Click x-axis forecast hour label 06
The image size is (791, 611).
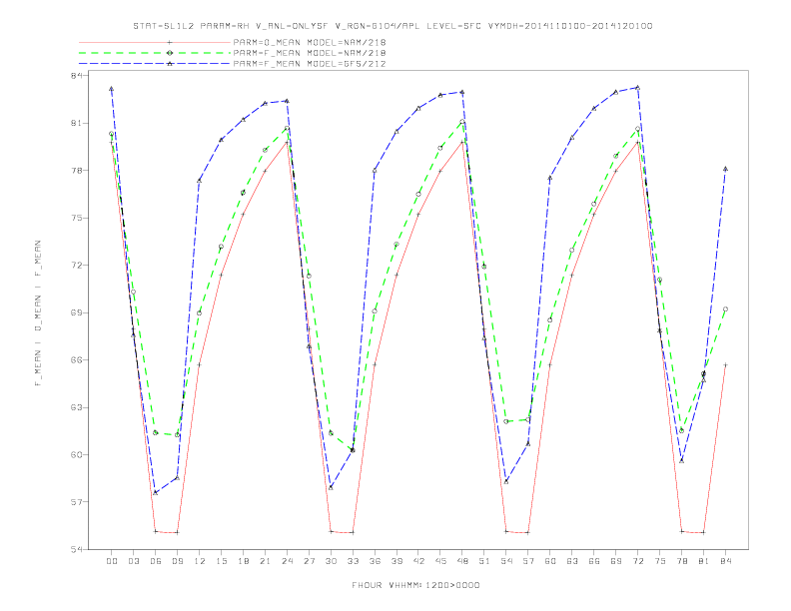(x=156, y=561)
